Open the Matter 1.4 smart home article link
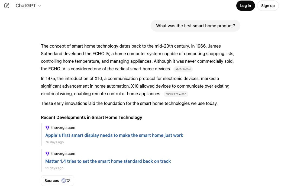Viewport: 281px width, 189px height. [108, 161]
